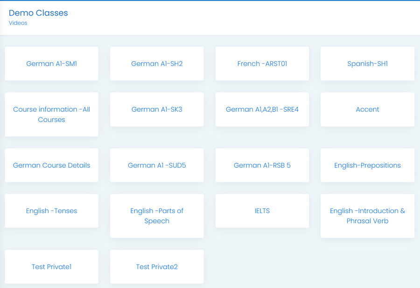420x288 pixels.
Task: Open the German A1 -SUD5 card
Action: (x=157, y=166)
